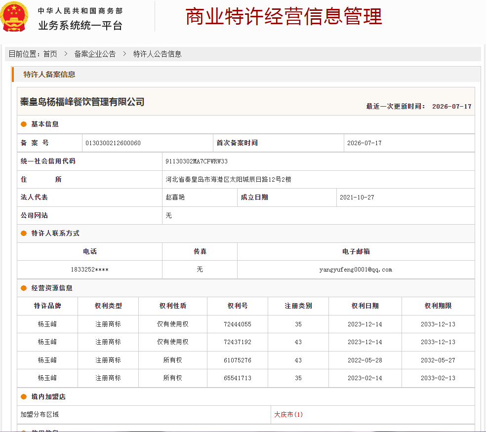This screenshot has height=432, width=486.
Task: Open the 备案企业公告 breadcrumb link
Action: click(95, 54)
